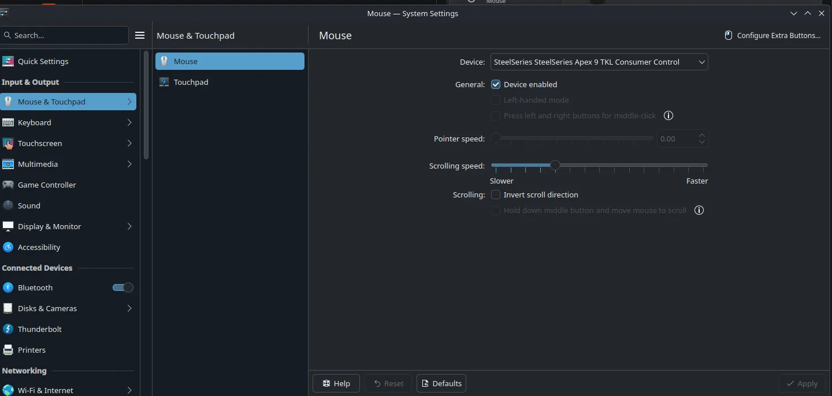Switch off the Bluetooth toggle
The height and width of the screenshot is (396, 832).
(x=123, y=287)
